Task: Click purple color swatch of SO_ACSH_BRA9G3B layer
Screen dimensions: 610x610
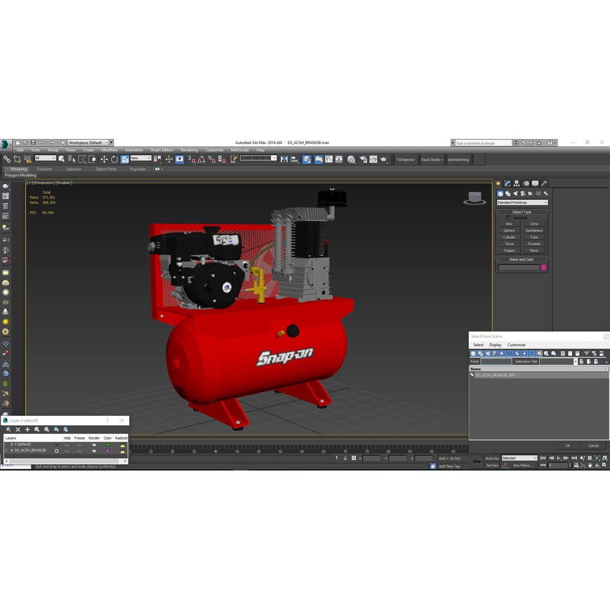Action: (x=107, y=451)
